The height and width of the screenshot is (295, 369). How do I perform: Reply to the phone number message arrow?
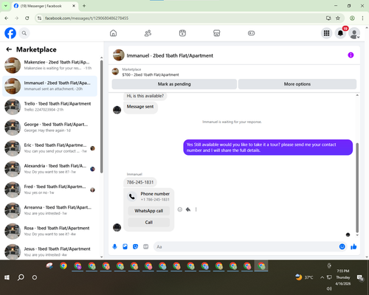point(188,209)
